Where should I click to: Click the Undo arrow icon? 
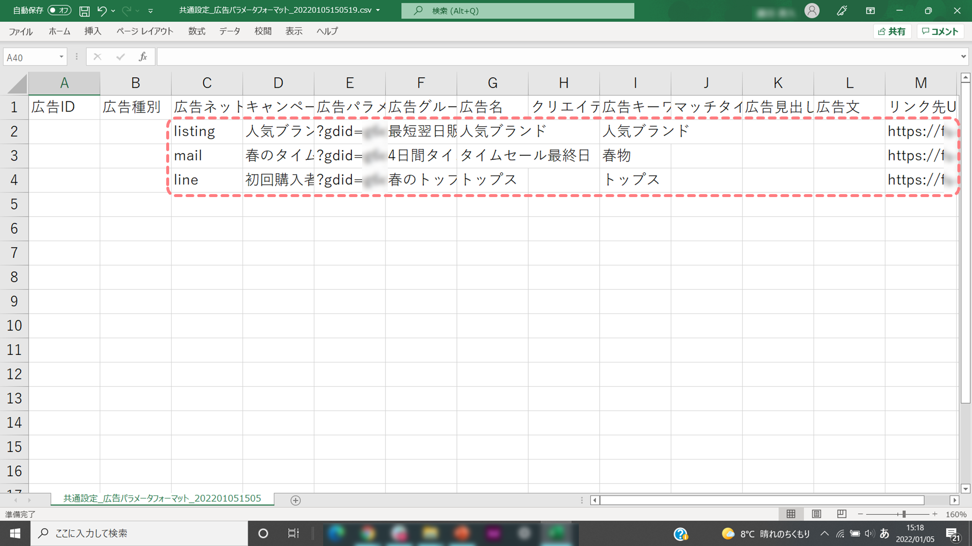[x=102, y=10]
